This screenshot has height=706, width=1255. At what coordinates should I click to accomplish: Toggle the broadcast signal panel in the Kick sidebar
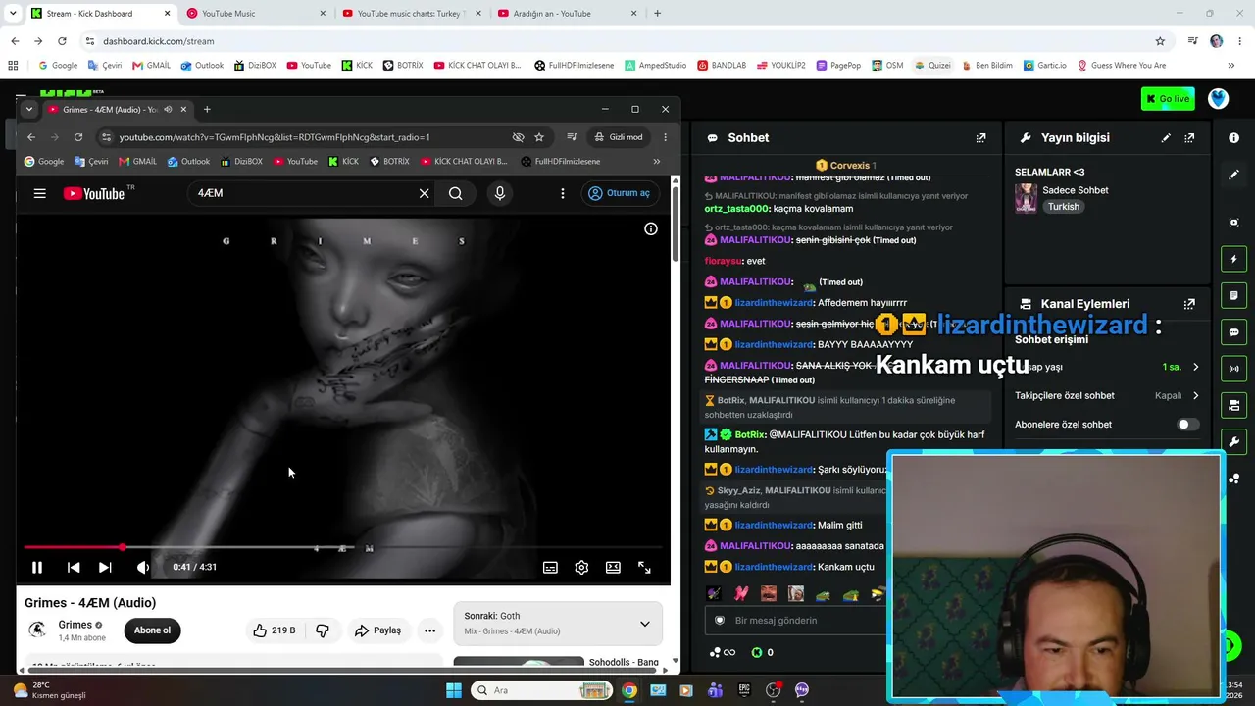pyautogui.click(x=1233, y=369)
